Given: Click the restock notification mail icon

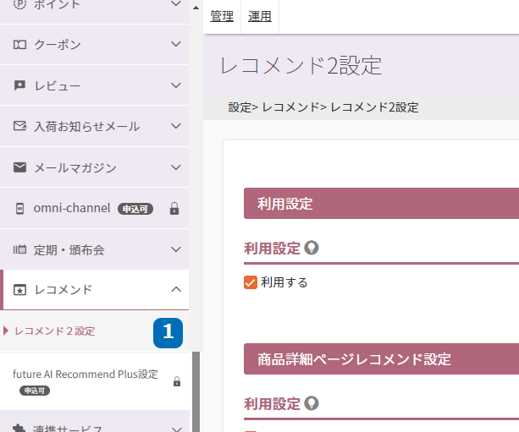Looking at the screenshot, I should coord(19,126).
